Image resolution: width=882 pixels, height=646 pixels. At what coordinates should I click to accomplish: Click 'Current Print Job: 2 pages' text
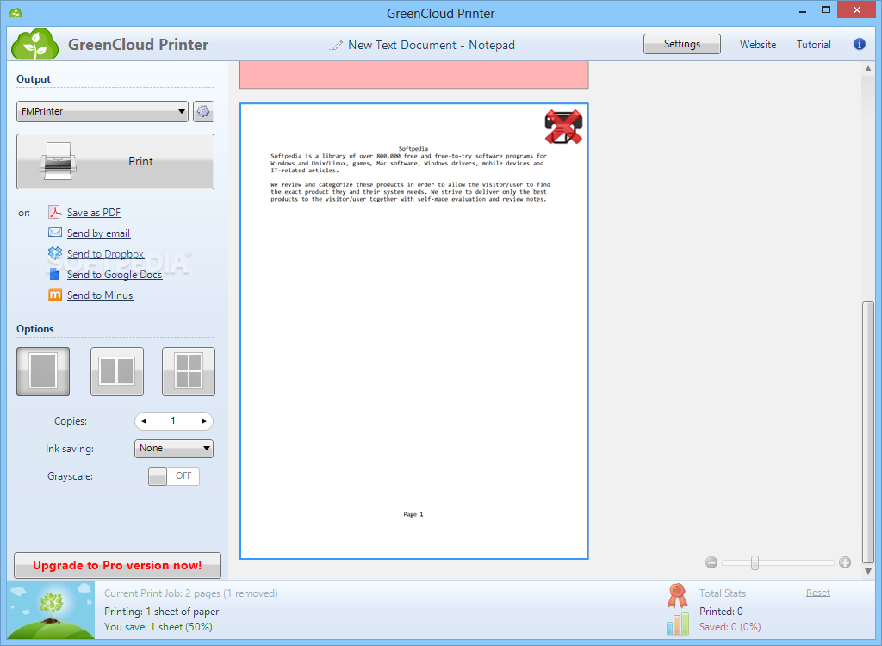point(190,593)
